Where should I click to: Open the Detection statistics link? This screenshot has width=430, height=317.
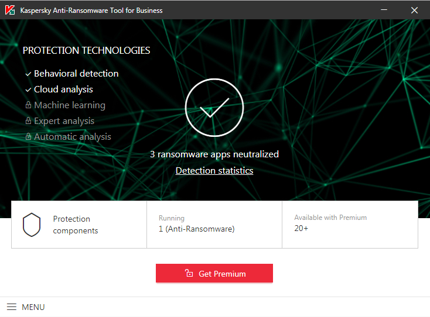point(214,171)
